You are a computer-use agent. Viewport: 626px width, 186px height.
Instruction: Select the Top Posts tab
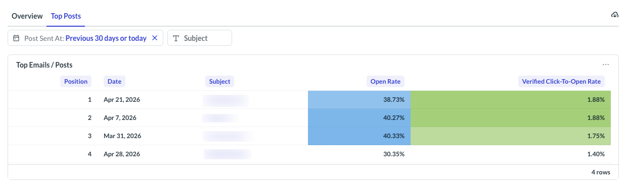[66, 16]
